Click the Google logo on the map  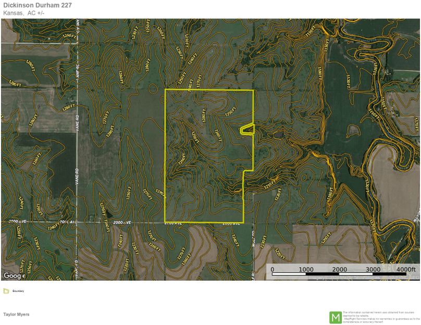point(14,275)
